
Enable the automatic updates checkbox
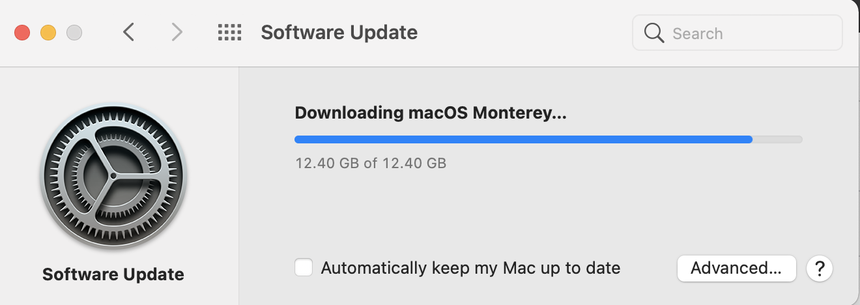304,268
